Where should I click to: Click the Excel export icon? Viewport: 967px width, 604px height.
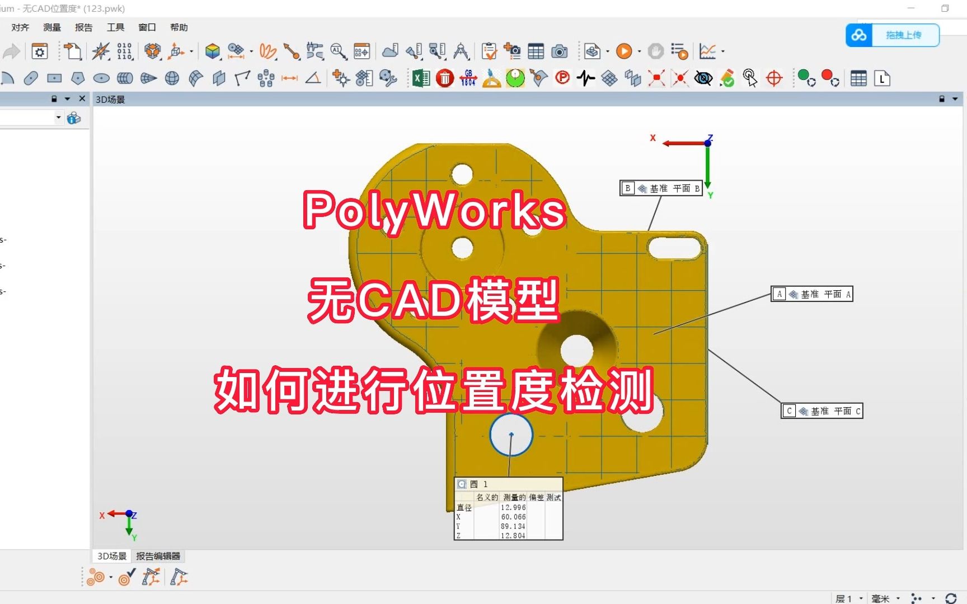coord(421,78)
